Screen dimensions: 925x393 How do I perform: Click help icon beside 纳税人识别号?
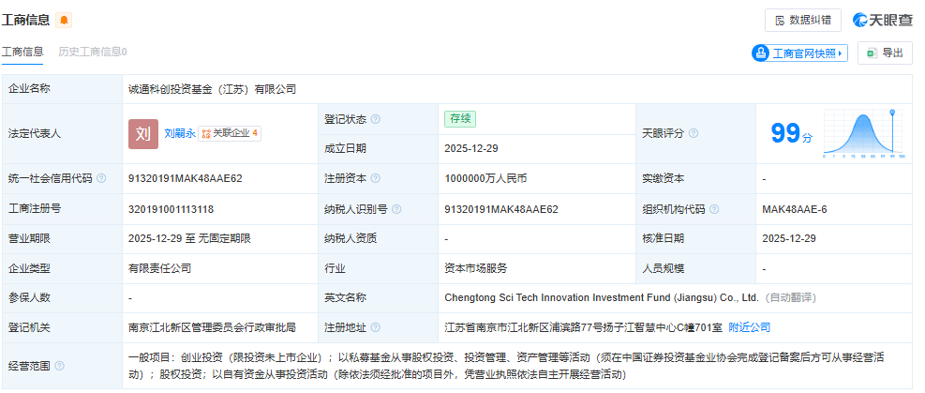pyautogui.click(x=396, y=208)
